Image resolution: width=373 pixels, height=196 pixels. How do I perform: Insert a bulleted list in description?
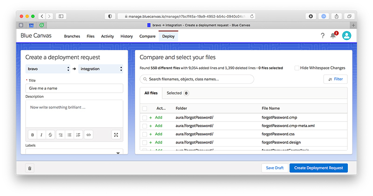69,135
